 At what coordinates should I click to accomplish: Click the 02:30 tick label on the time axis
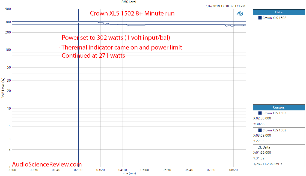[78, 170]
